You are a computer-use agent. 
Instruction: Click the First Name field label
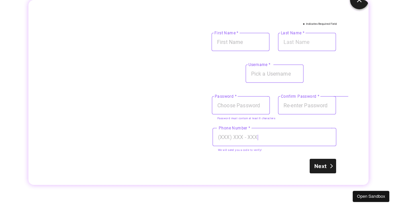click(225, 33)
